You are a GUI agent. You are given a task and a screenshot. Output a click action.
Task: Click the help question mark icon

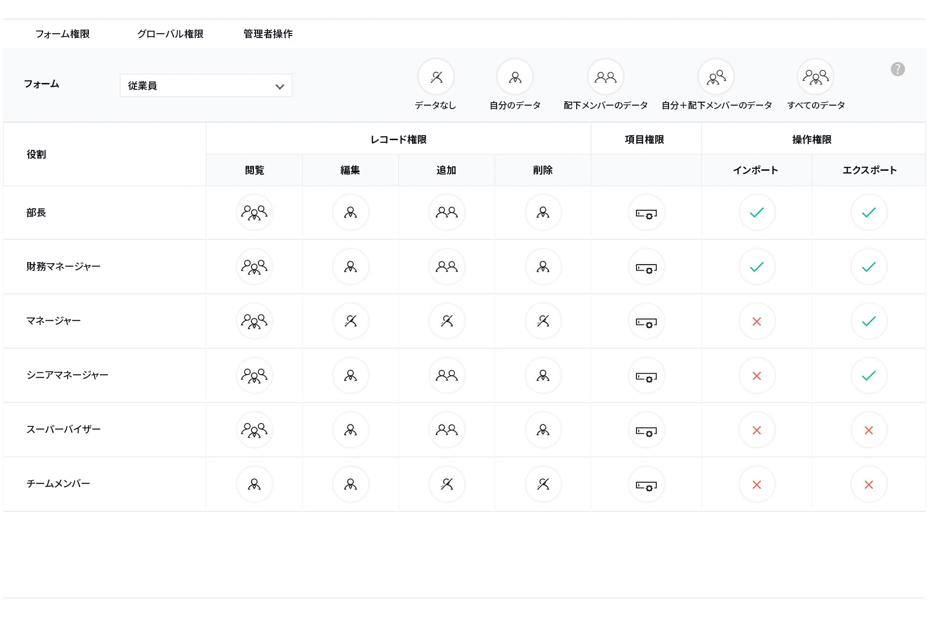898,69
